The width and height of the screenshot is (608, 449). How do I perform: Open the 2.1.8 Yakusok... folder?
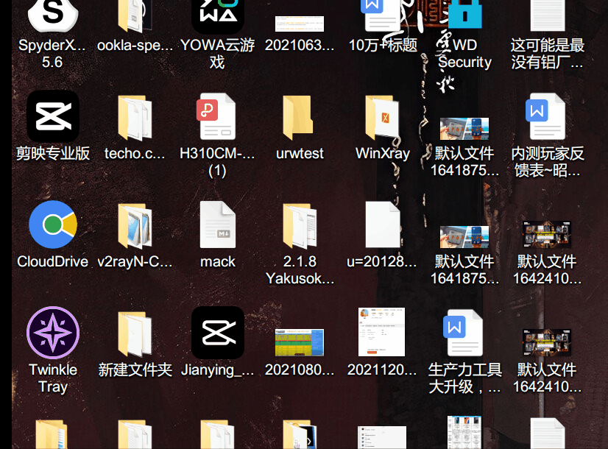coord(300,226)
